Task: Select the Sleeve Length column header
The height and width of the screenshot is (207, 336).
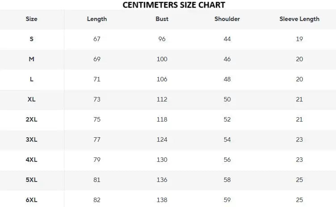Action: pyautogui.click(x=299, y=19)
